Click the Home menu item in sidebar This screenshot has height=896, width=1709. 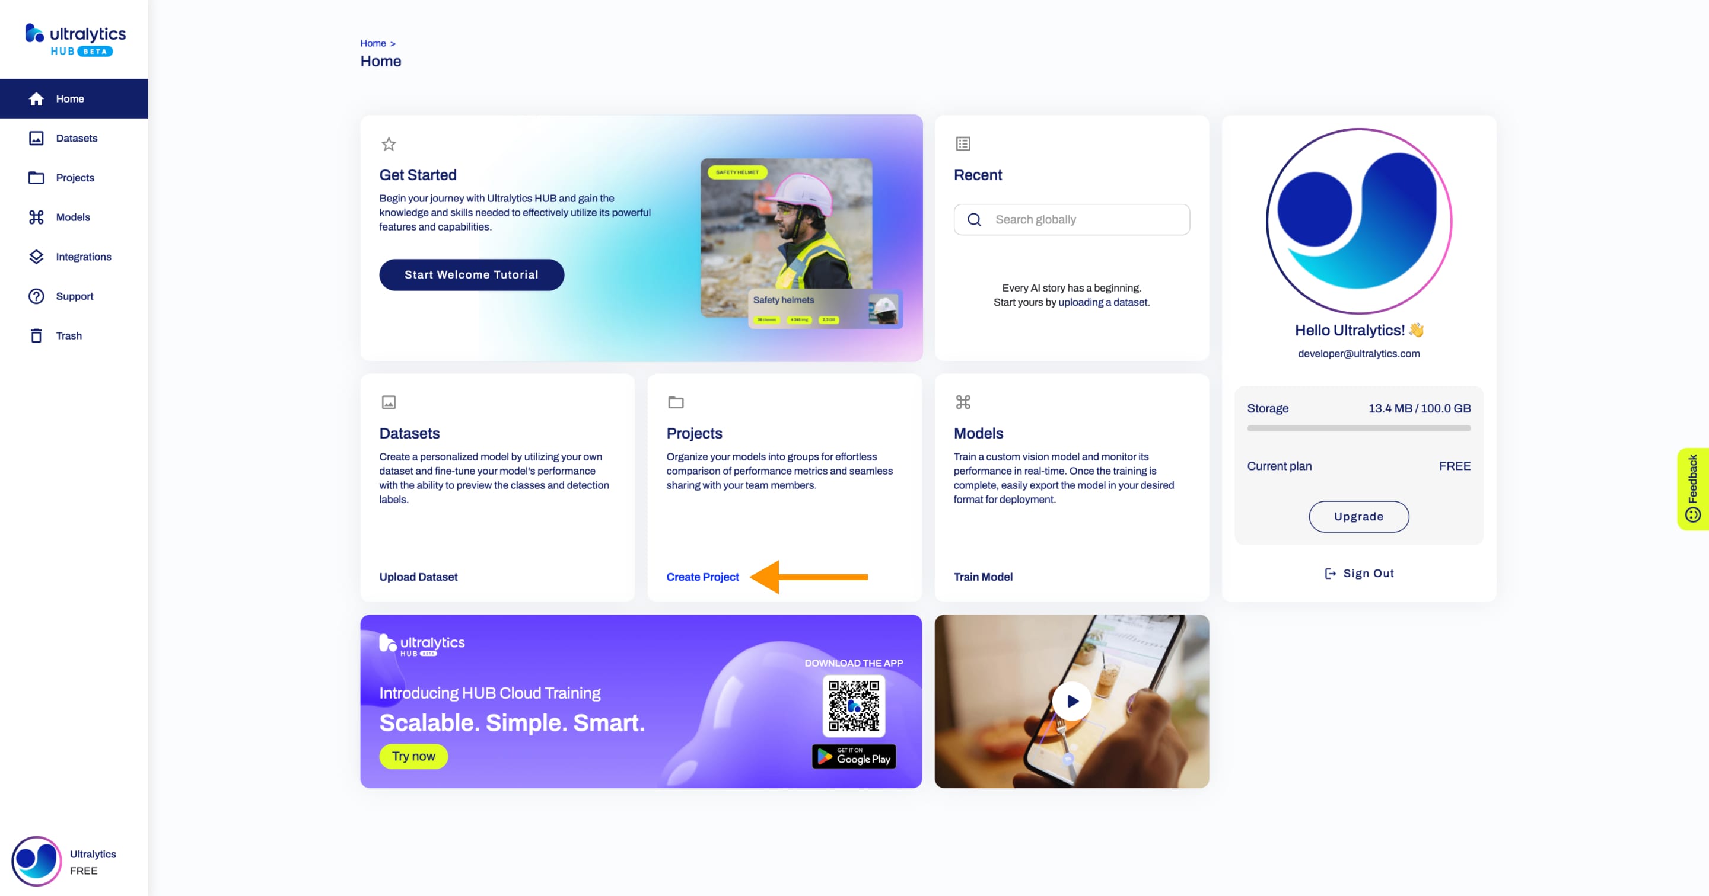(70, 98)
